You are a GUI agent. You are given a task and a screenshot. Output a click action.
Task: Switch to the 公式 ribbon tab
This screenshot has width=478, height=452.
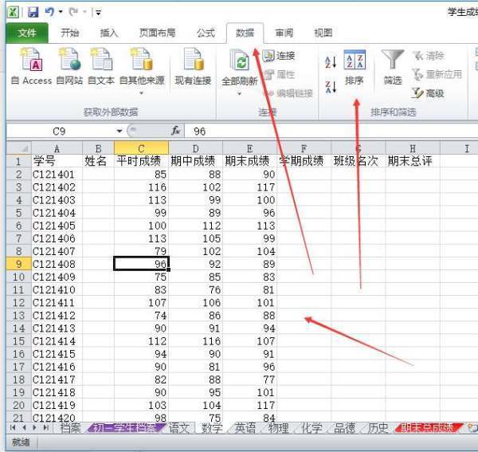tap(206, 33)
